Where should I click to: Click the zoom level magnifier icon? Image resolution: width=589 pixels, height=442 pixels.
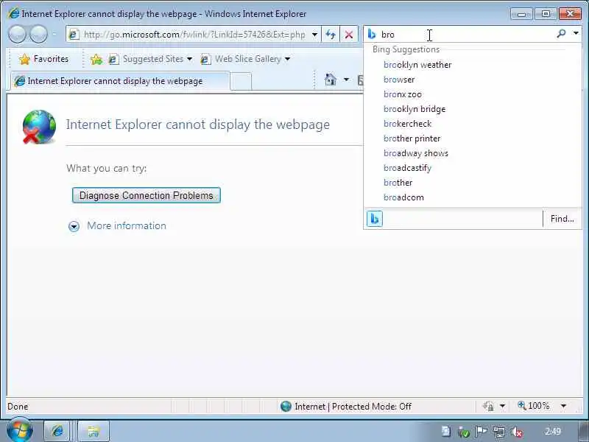point(522,406)
